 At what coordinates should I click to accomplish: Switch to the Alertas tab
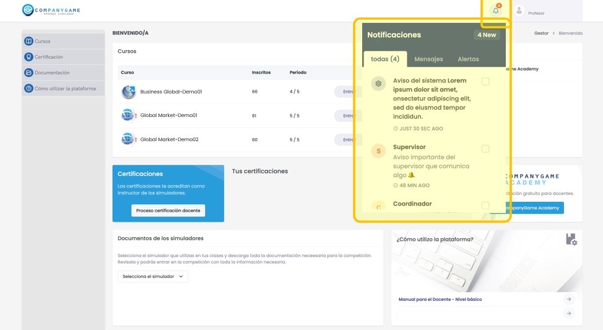coord(468,59)
